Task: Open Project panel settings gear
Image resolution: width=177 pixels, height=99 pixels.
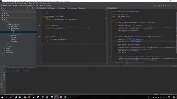Action: [x=32, y=8]
